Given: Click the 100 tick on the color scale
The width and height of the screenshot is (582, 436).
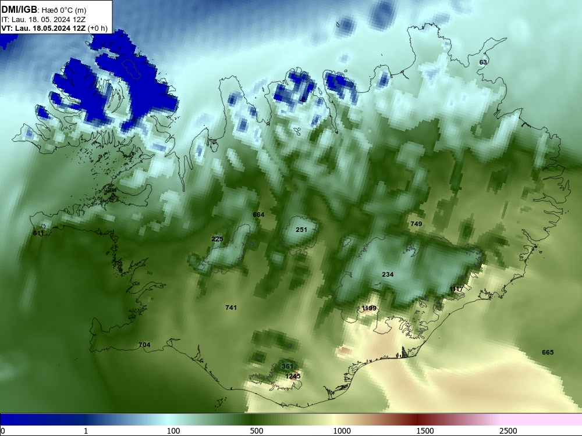Looking at the screenshot, I should (173, 431).
